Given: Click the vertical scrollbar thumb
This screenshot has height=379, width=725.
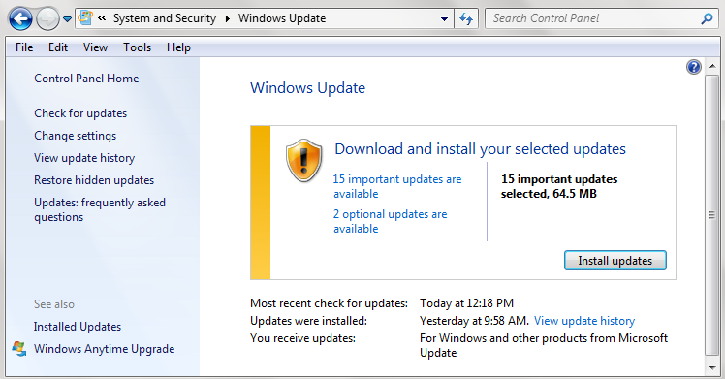Looking at the screenshot, I should pos(711,215).
